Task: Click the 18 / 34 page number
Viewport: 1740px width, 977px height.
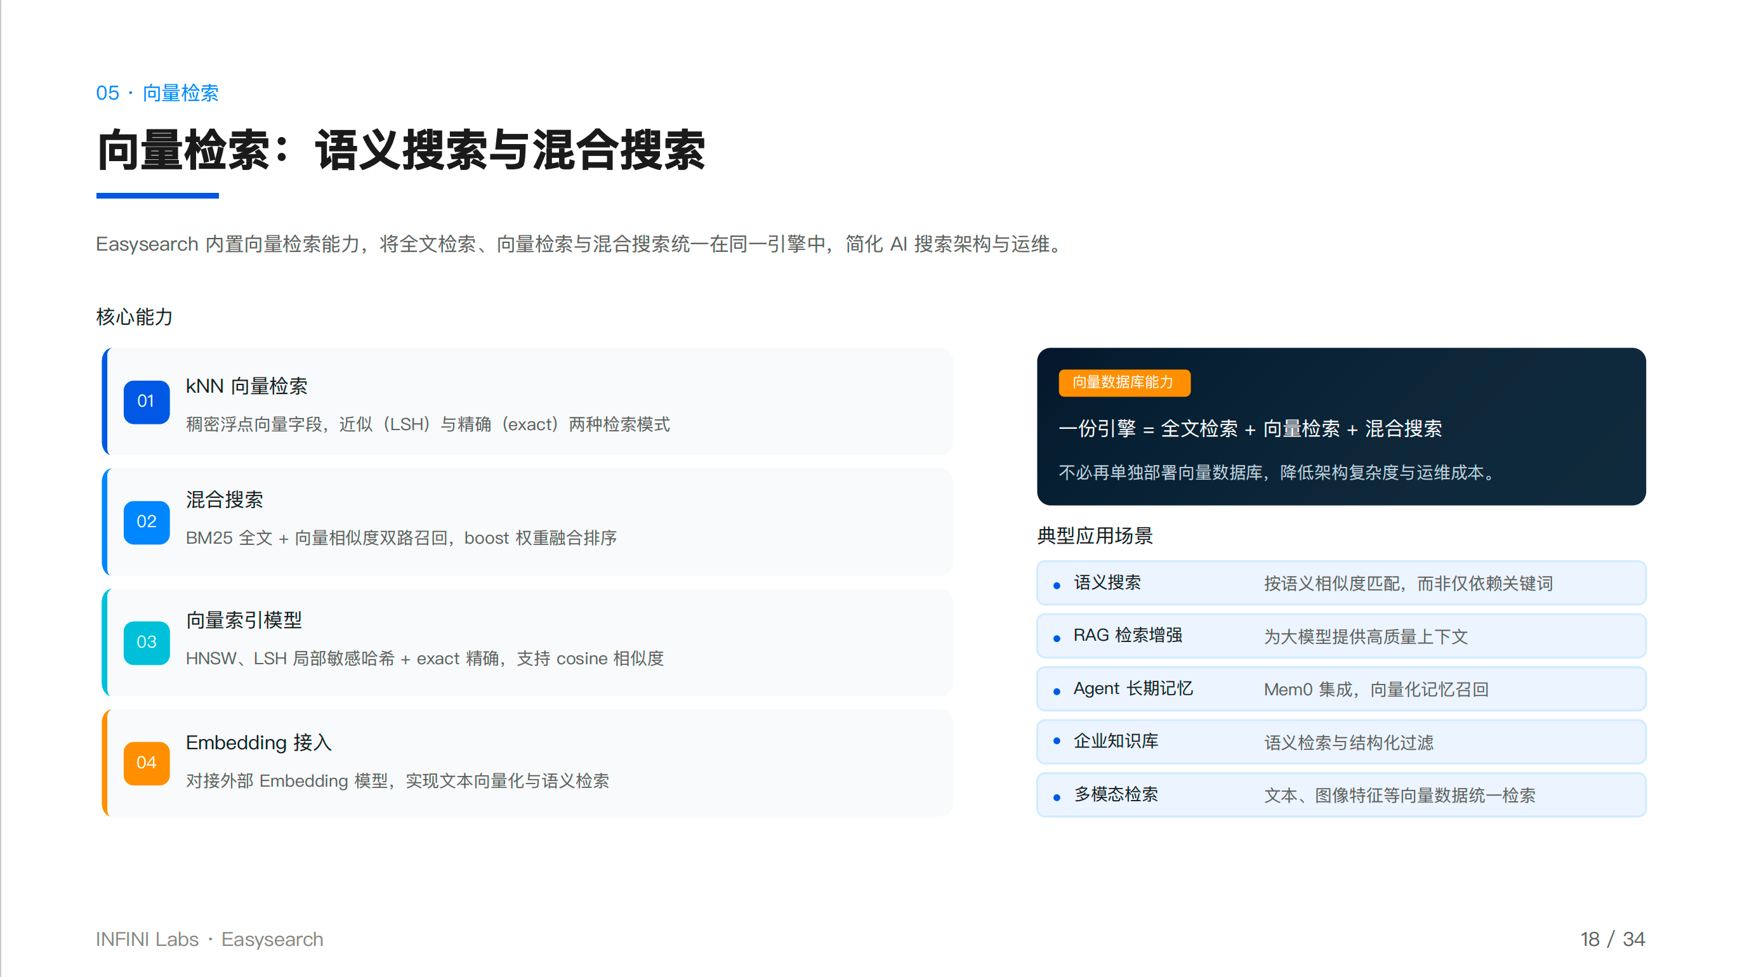Action: (1613, 939)
